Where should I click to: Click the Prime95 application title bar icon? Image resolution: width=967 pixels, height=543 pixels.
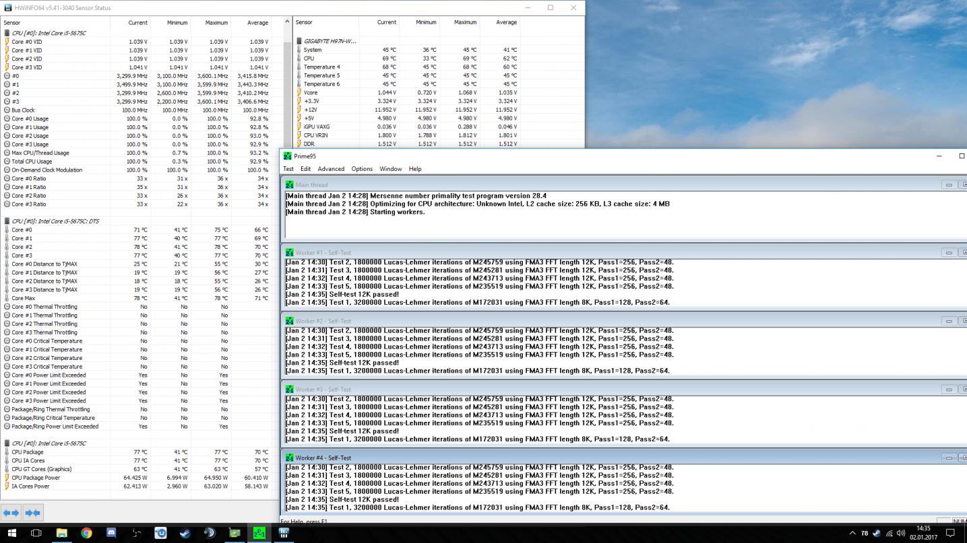pos(288,156)
